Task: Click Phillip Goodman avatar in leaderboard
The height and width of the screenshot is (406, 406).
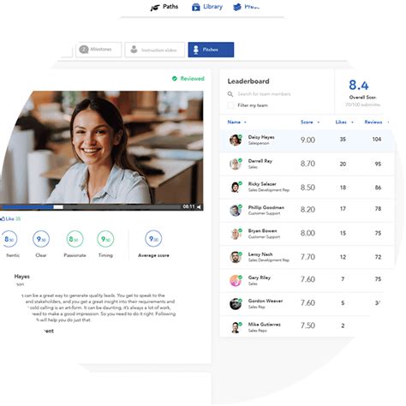Action: pos(236,211)
